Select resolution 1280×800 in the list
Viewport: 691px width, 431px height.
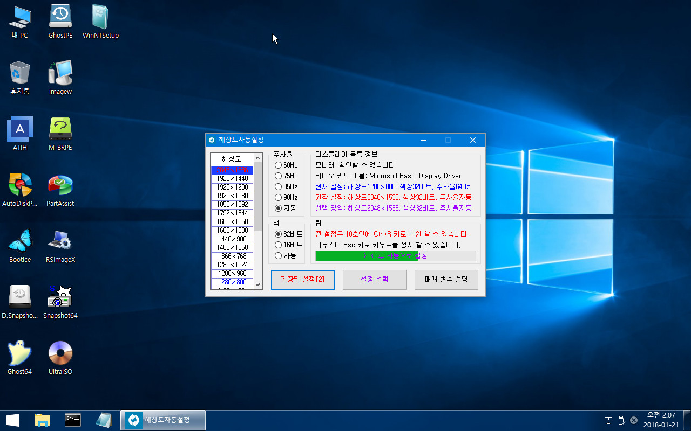[232, 282]
